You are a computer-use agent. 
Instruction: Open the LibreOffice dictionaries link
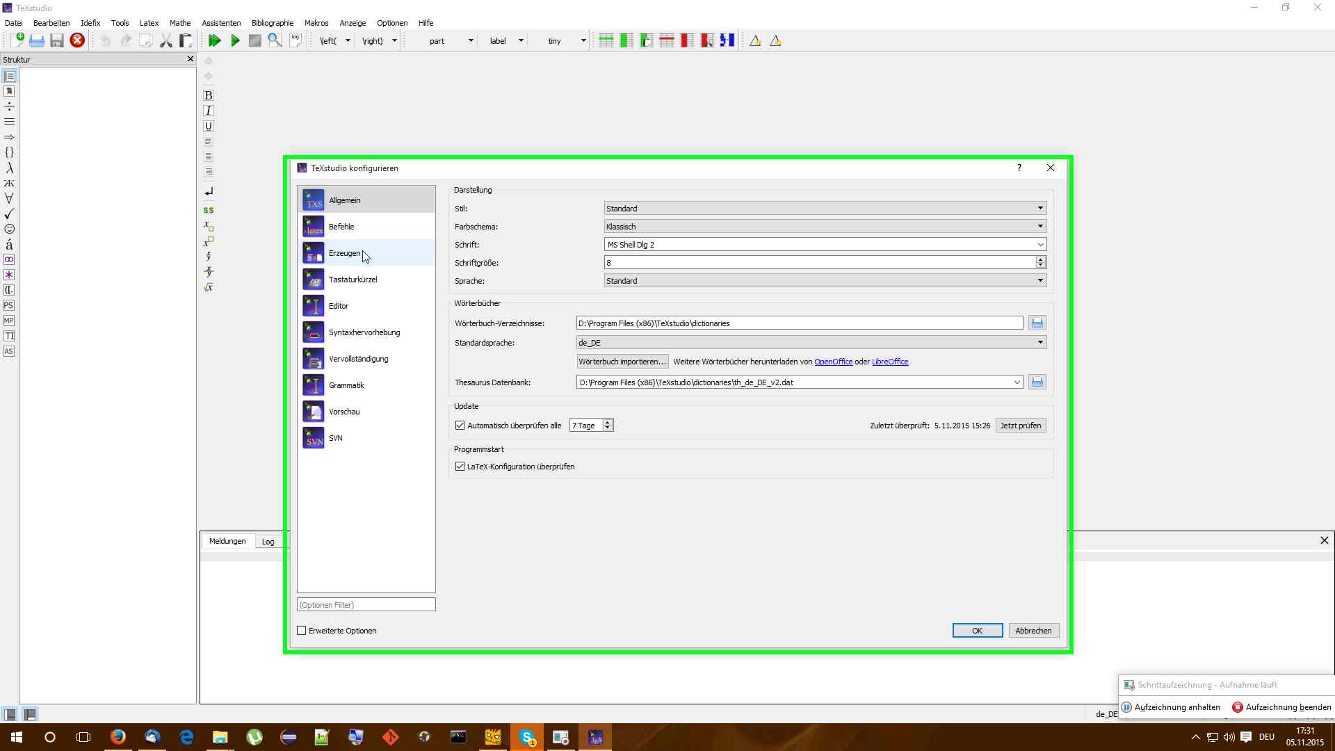[x=890, y=362]
